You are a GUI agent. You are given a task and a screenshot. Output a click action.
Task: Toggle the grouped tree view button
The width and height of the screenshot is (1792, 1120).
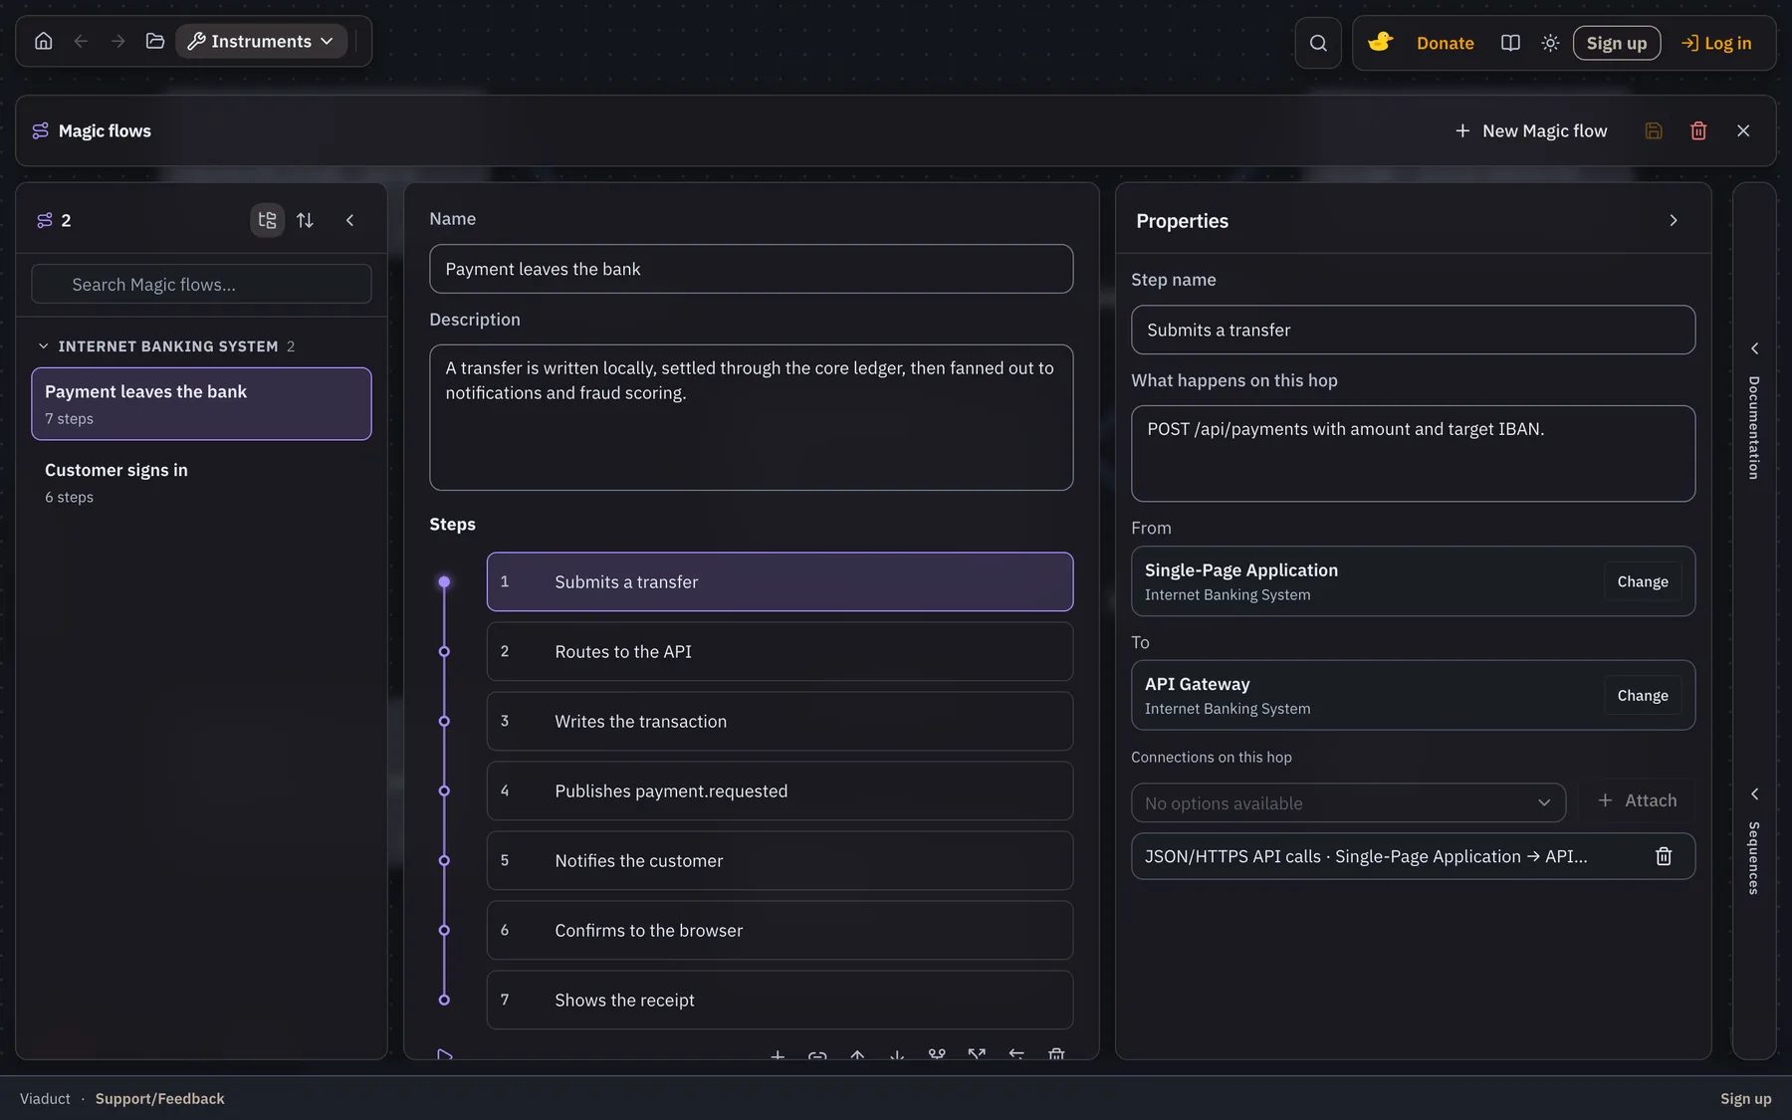click(x=267, y=220)
